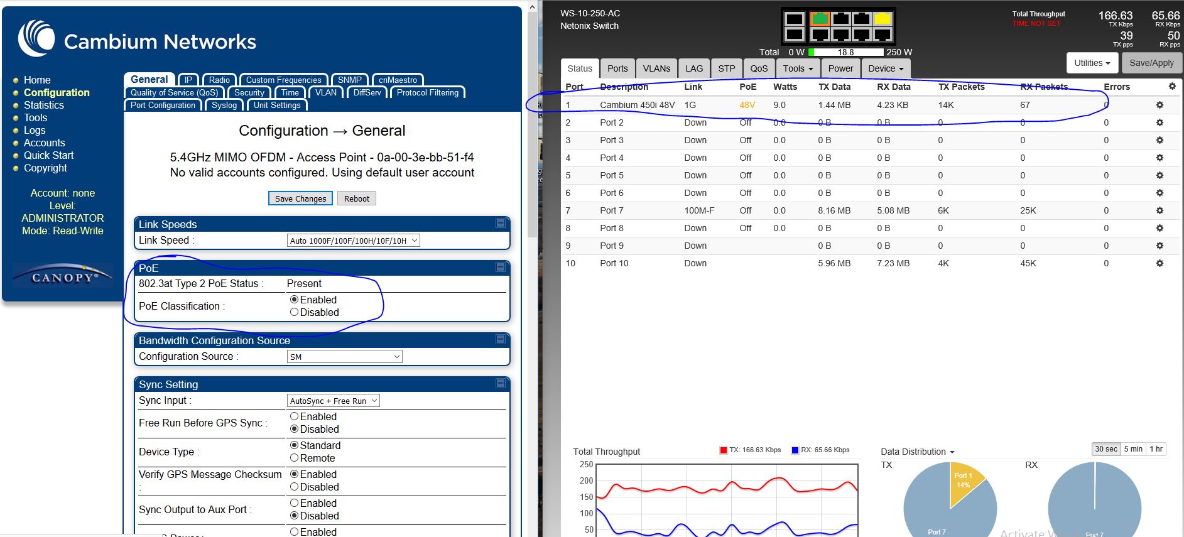
Task: Click the Save Changes button
Action: click(x=300, y=198)
